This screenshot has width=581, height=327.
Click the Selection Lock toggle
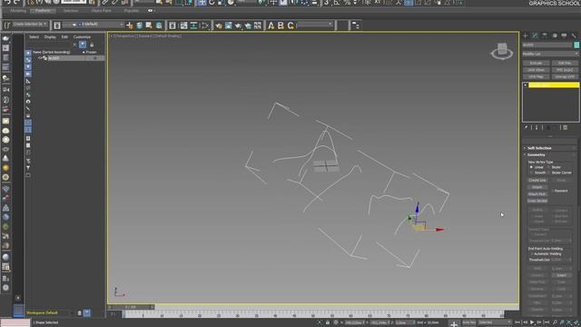[x=328, y=322]
